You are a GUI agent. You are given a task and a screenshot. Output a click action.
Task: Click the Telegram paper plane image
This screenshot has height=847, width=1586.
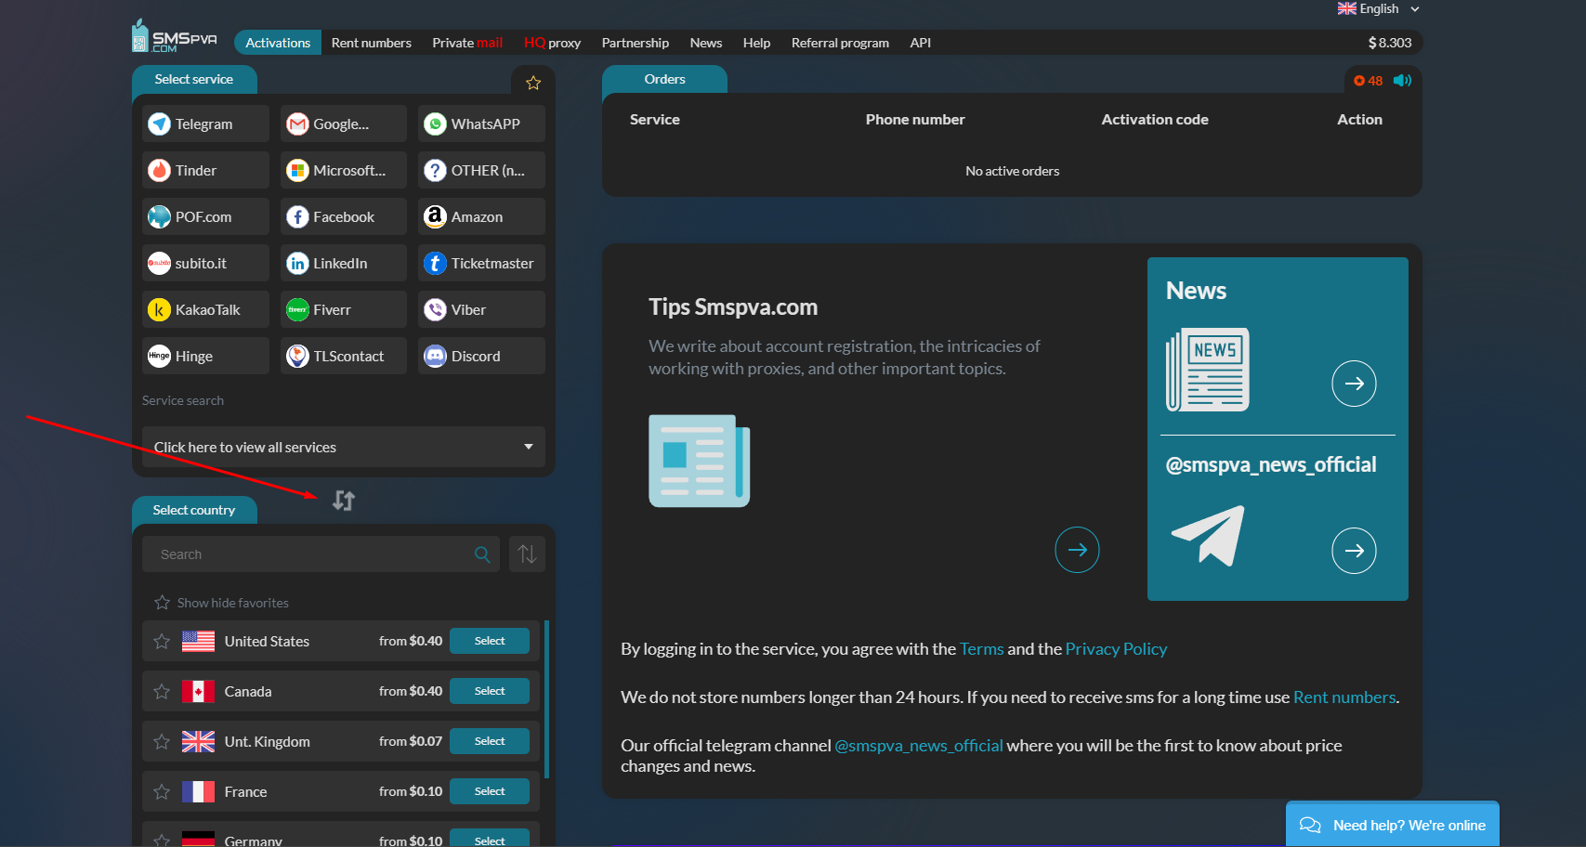[x=1208, y=536]
